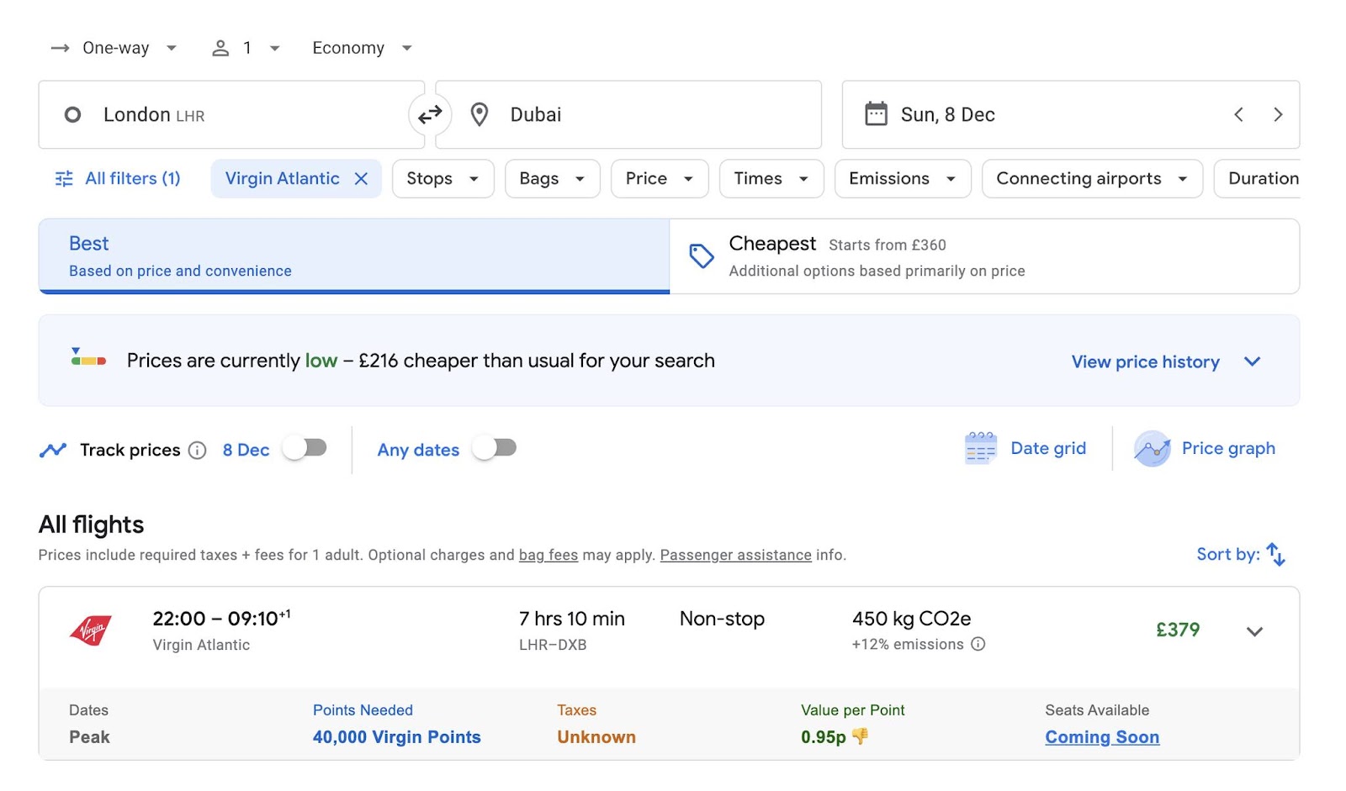
Task: Click the Sort by arrows icon
Action: pyautogui.click(x=1276, y=554)
